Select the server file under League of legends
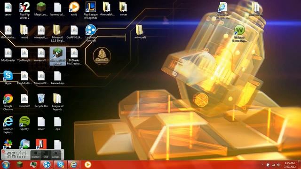Viewport: 301px width, 169px height. (41, 123)
